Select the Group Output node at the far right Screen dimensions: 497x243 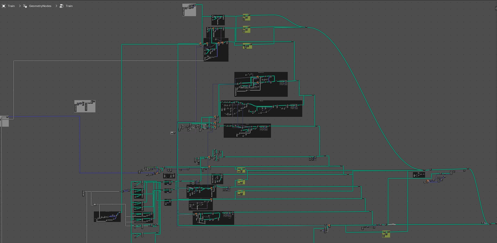pos(495,224)
